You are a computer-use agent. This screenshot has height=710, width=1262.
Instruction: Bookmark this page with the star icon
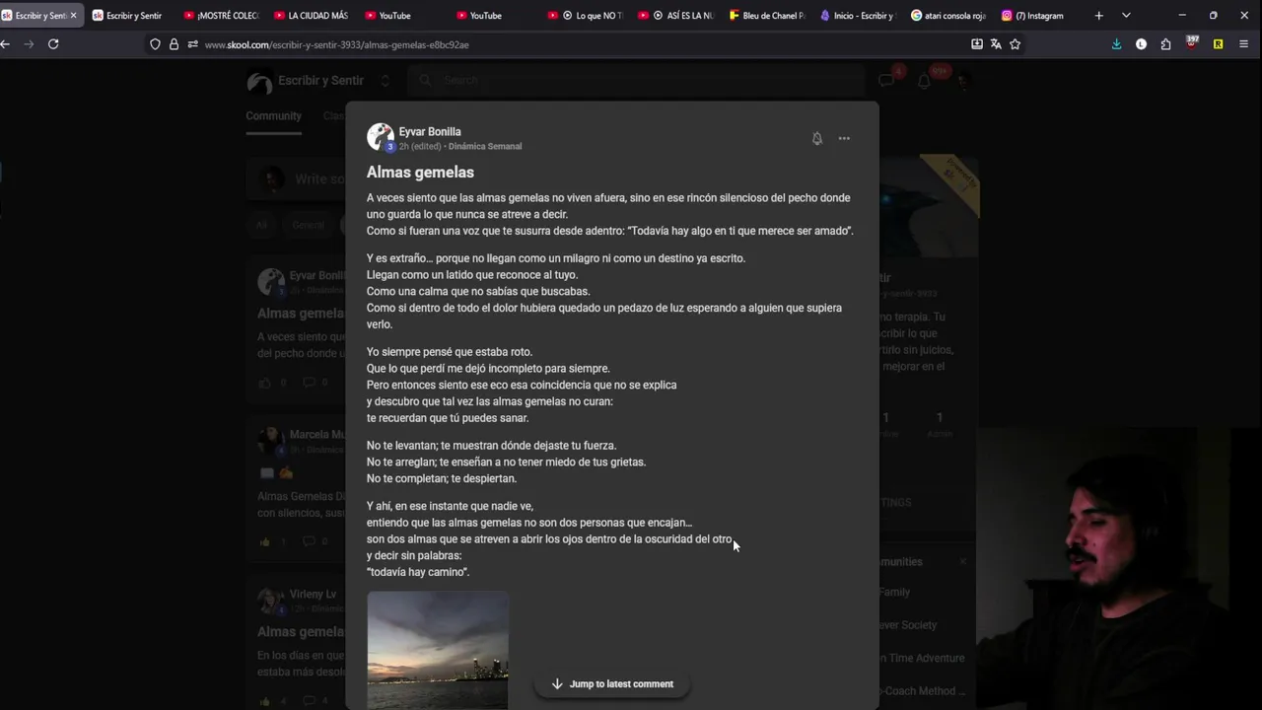(x=1015, y=44)
